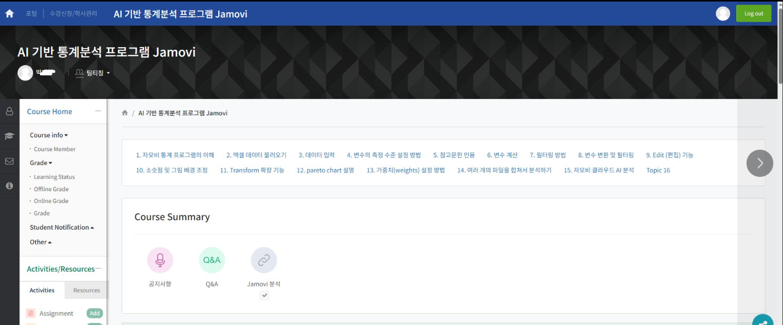The height and width of the screenshot is (325, 783).
Task: Open topic 12. pareto chart 설명
Action: (326, 170)
